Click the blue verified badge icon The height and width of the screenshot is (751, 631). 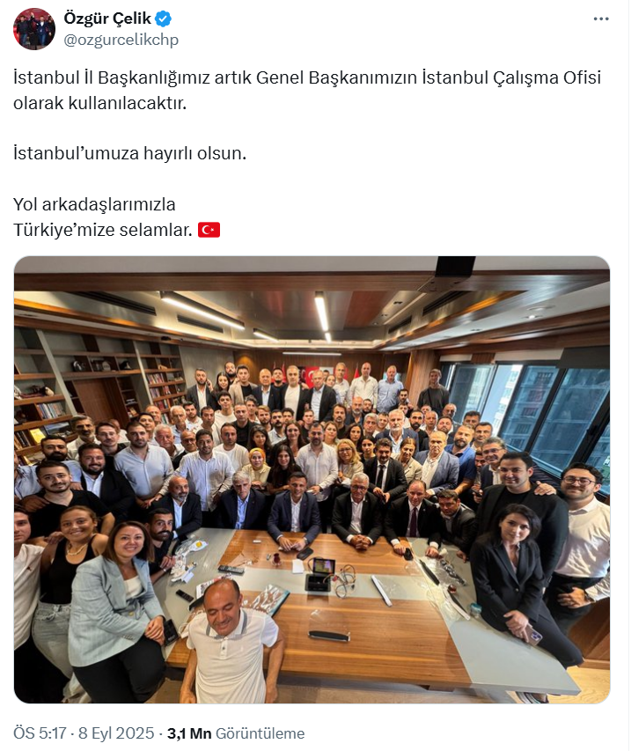tap(164, 18)
